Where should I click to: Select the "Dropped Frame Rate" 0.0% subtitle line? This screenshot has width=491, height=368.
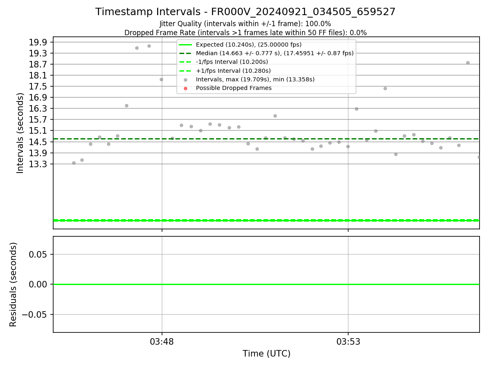pos(245,33)
